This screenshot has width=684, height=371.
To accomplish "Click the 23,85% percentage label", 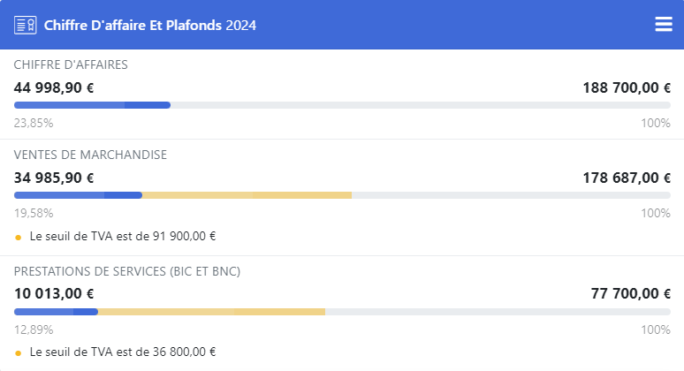I will point(34,123).
